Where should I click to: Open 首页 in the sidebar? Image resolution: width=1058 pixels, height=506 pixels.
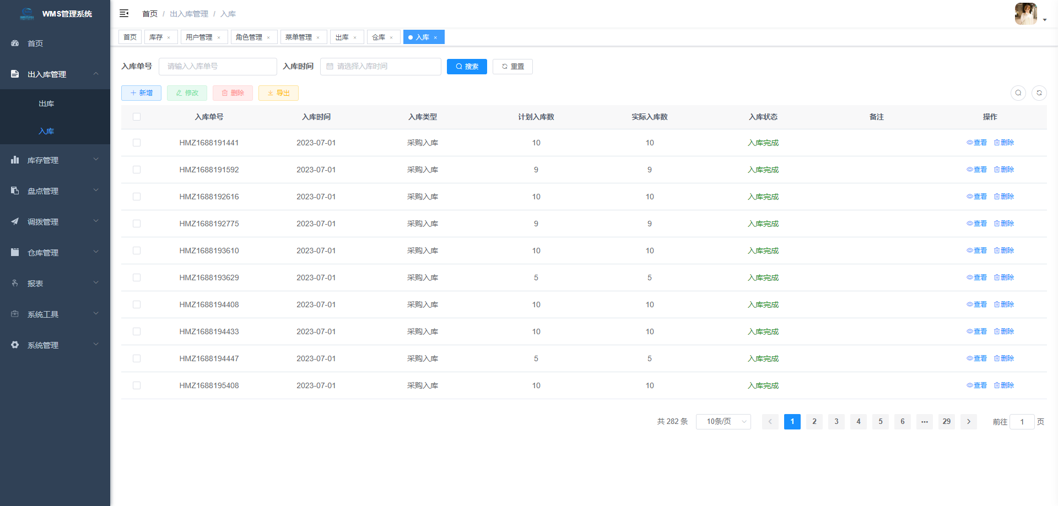pyautogui.click(x=55, y=43)
